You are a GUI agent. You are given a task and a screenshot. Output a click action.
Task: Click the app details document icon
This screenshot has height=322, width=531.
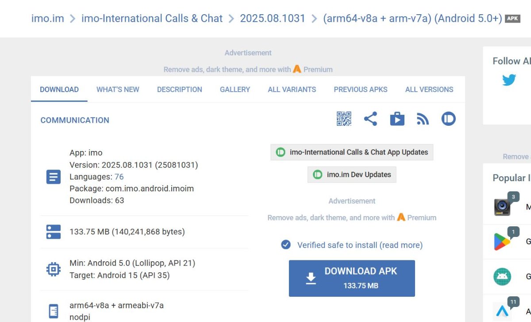(x=54, y=177)
